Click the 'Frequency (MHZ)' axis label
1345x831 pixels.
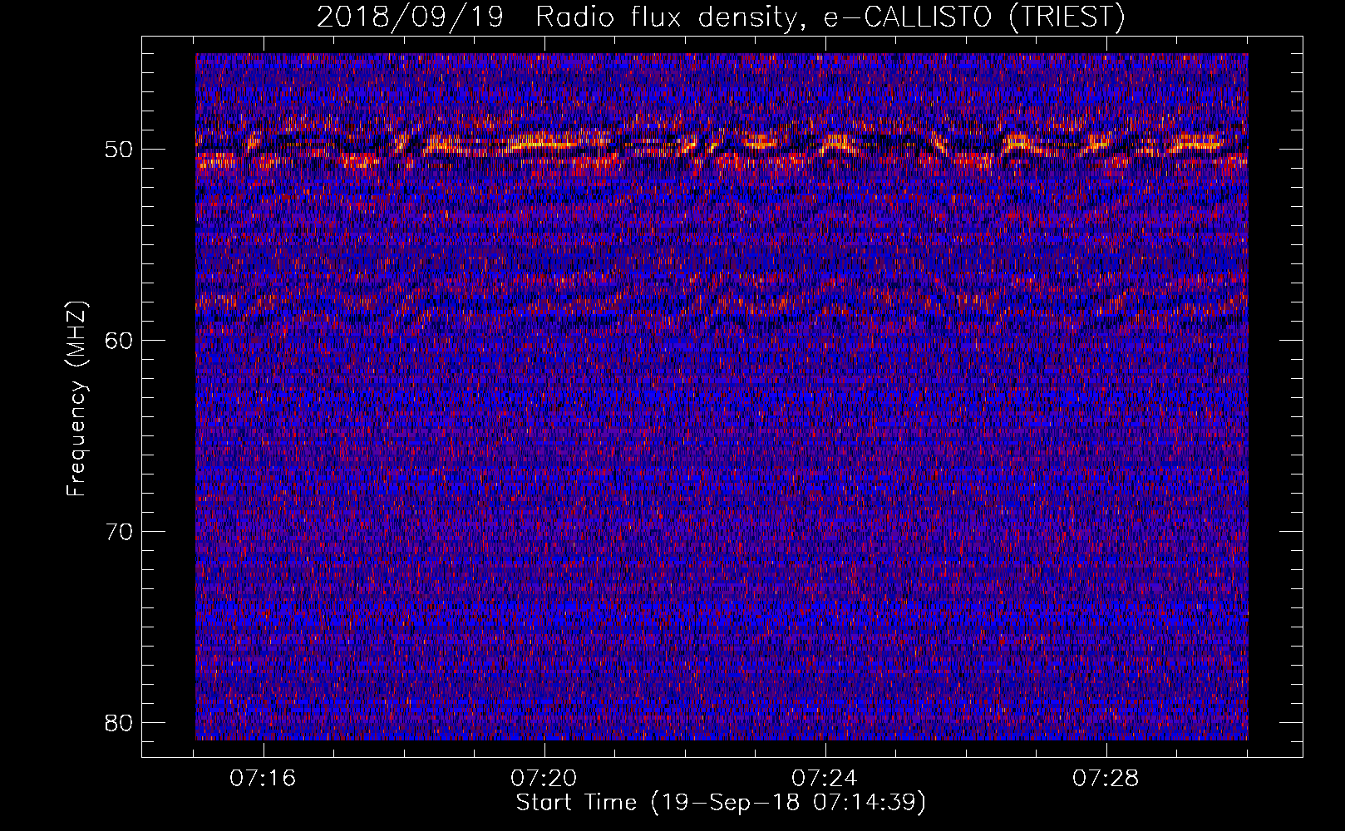point(76,399)
